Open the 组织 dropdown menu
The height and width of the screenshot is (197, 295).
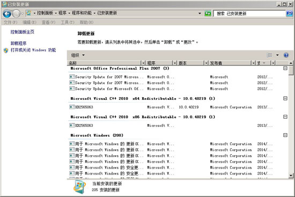[78, 55]
